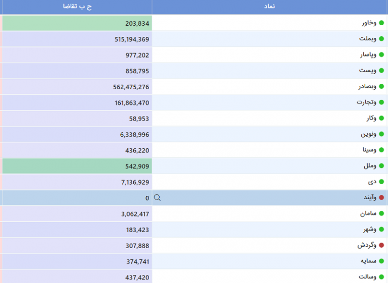Image resolution: width=388 pixels, height=283 pixels.
Task: Click green status dot beside وپست
Action: tap(381, 71)
